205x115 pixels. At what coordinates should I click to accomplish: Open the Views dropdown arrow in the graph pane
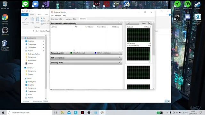pos(150,23)
